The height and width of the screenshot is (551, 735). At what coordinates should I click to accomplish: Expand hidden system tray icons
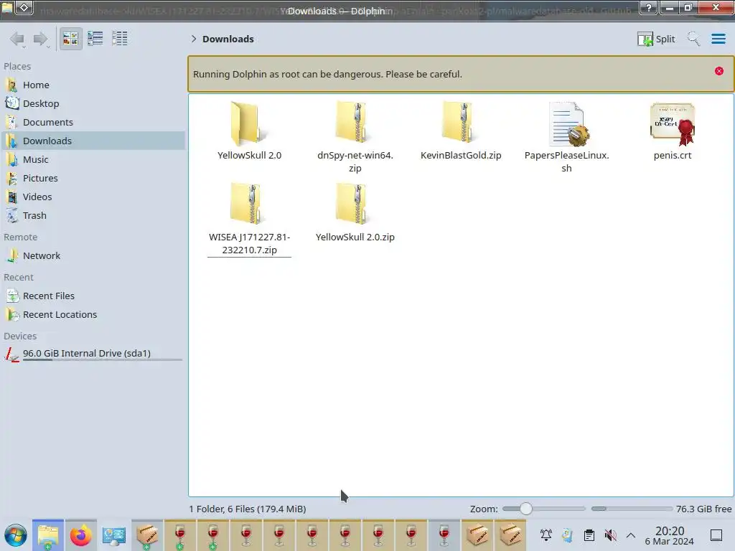point(631,535)
